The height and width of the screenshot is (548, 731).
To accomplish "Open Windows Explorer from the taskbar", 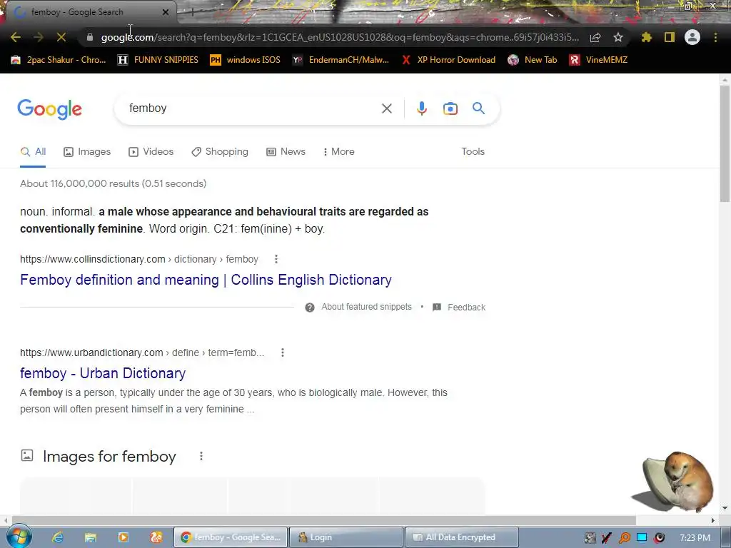I will [91, 537].
